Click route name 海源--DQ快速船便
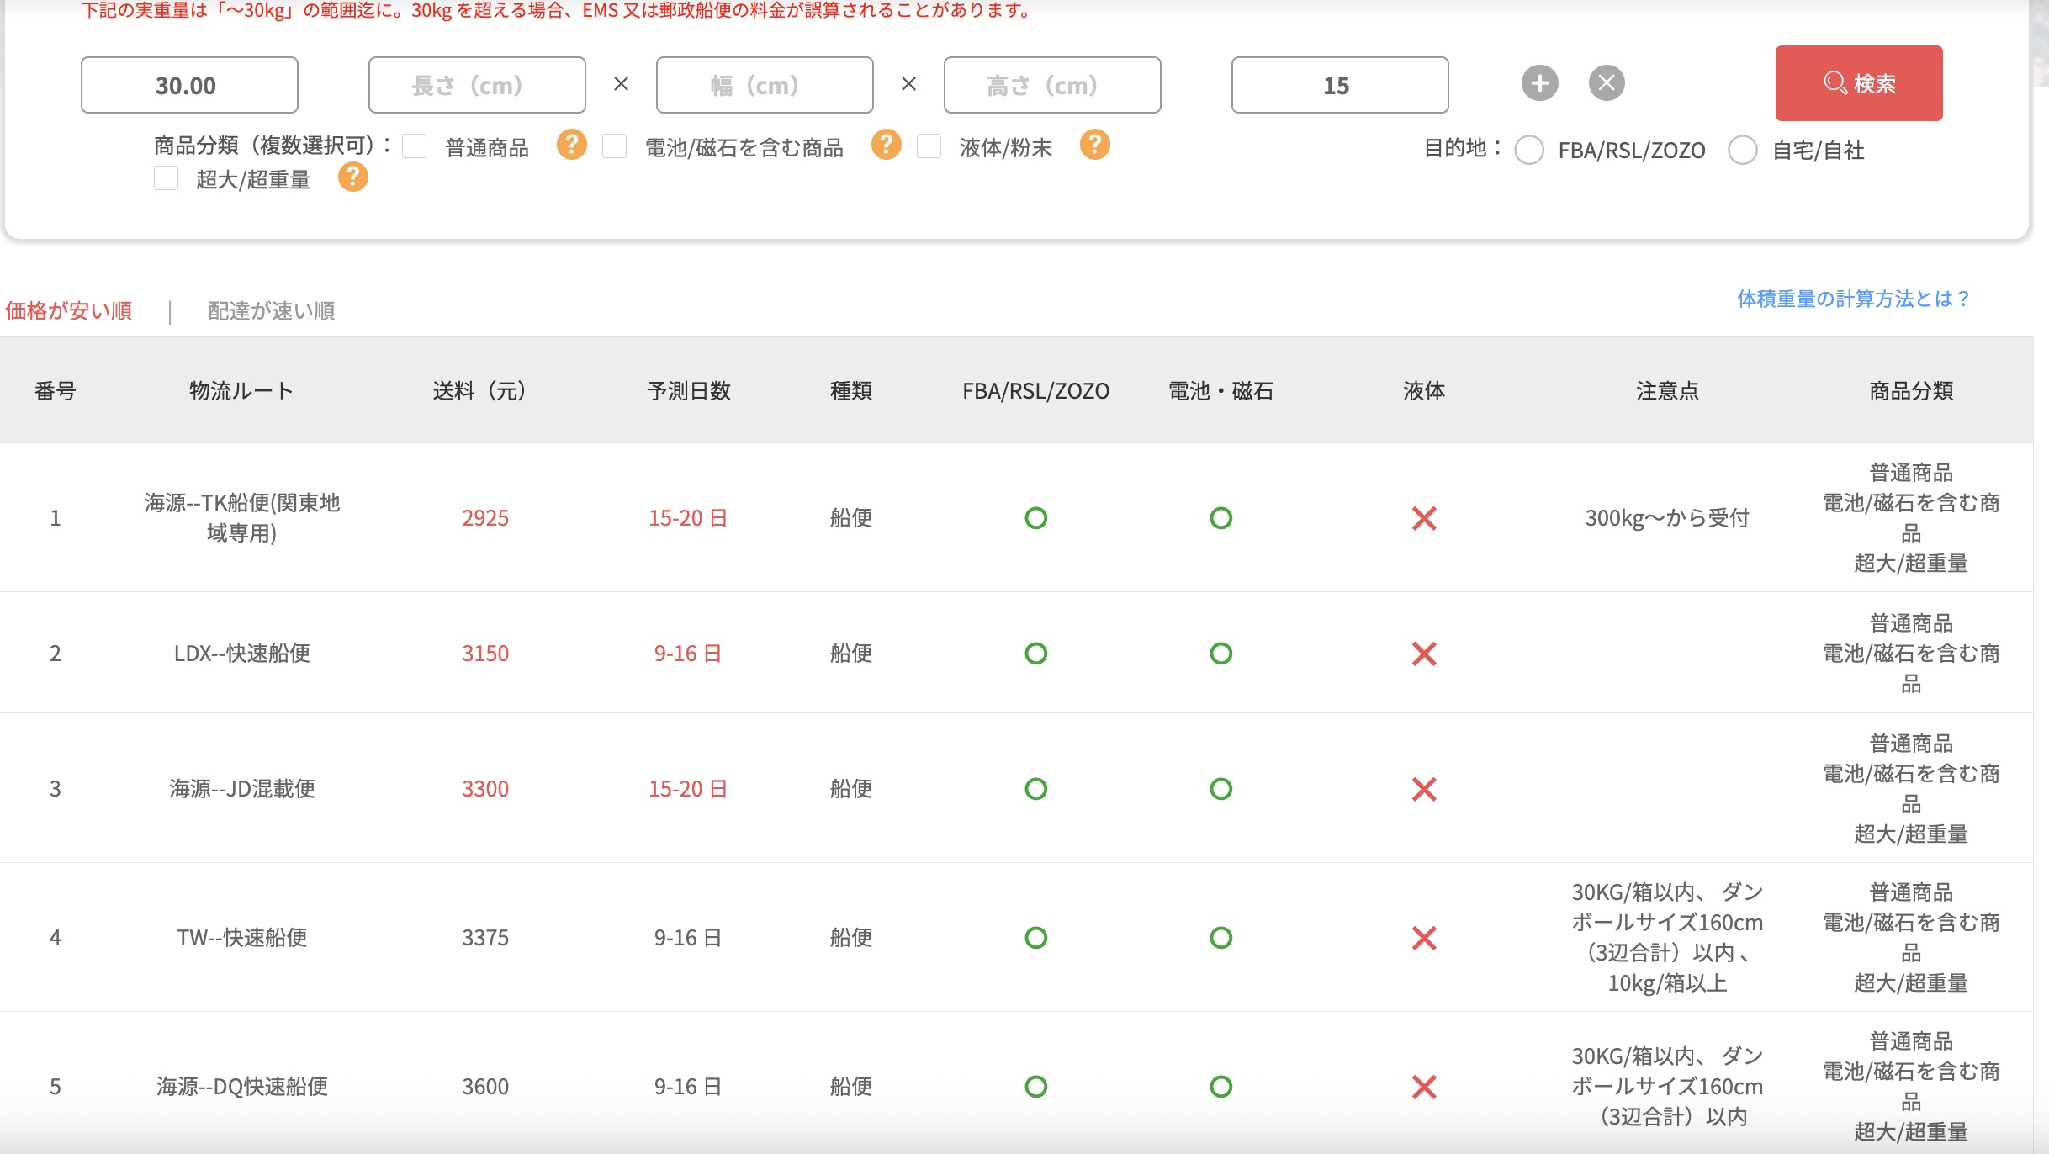2049x1154 pixels. [241, 1087]
